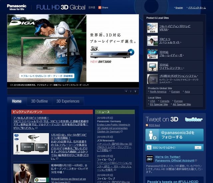
Task: Open the RSS feed icon
Action: (147, 125)
